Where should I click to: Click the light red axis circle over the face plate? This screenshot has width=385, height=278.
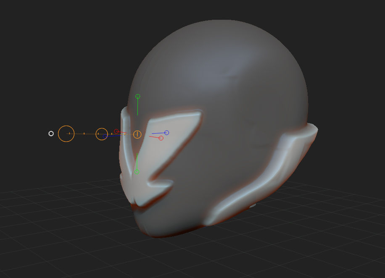(161, 138)
